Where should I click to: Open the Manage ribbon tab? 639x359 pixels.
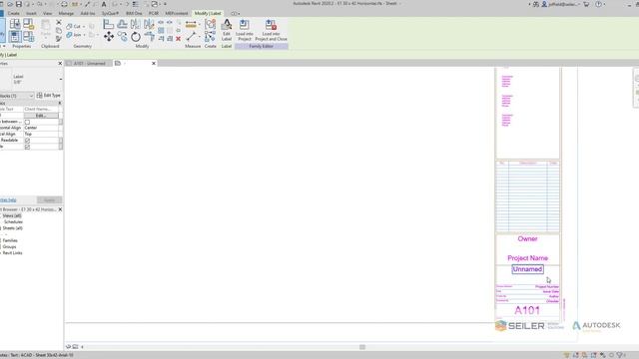click(66, 13)
